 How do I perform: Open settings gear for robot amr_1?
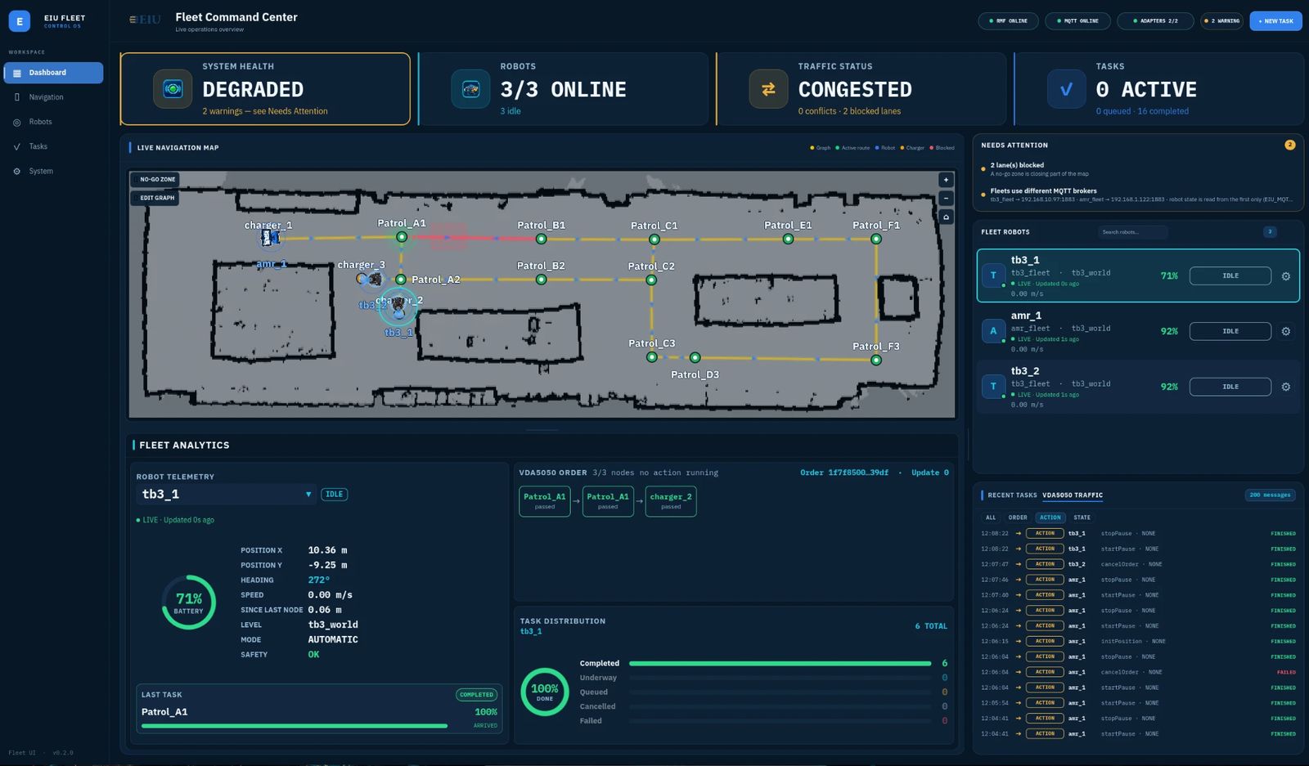tap(1285, 332)
